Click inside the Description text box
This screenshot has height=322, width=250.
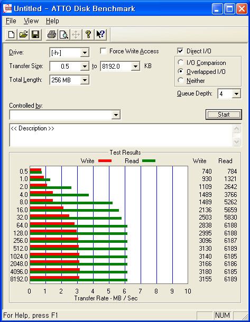point(121,135)
